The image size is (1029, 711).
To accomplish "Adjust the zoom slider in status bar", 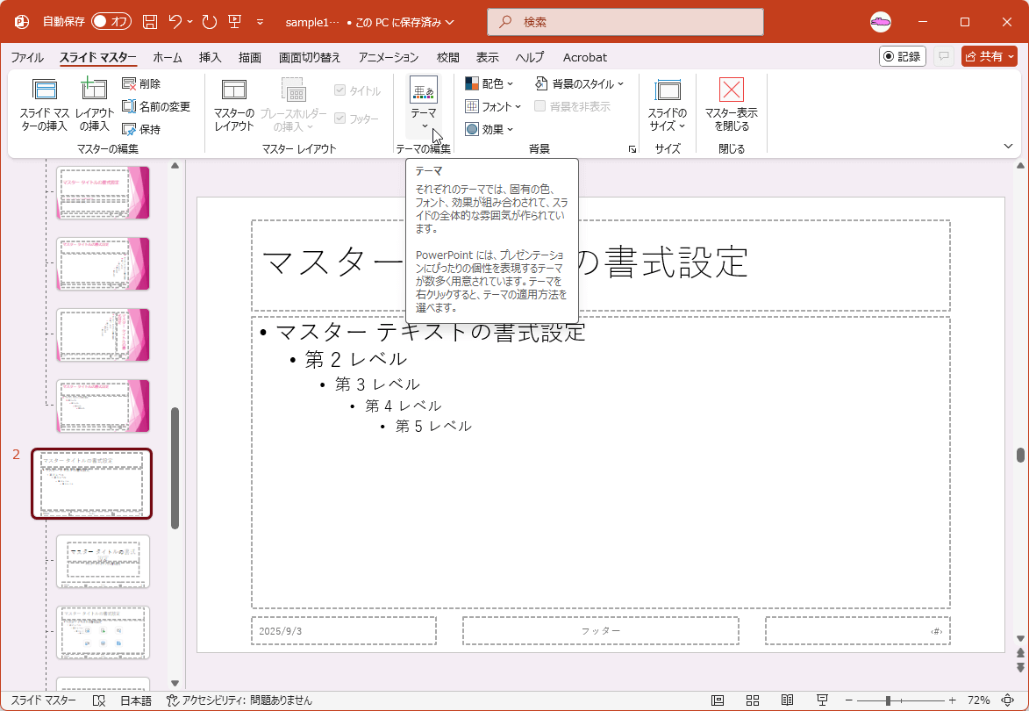I will tap(886, 699).
